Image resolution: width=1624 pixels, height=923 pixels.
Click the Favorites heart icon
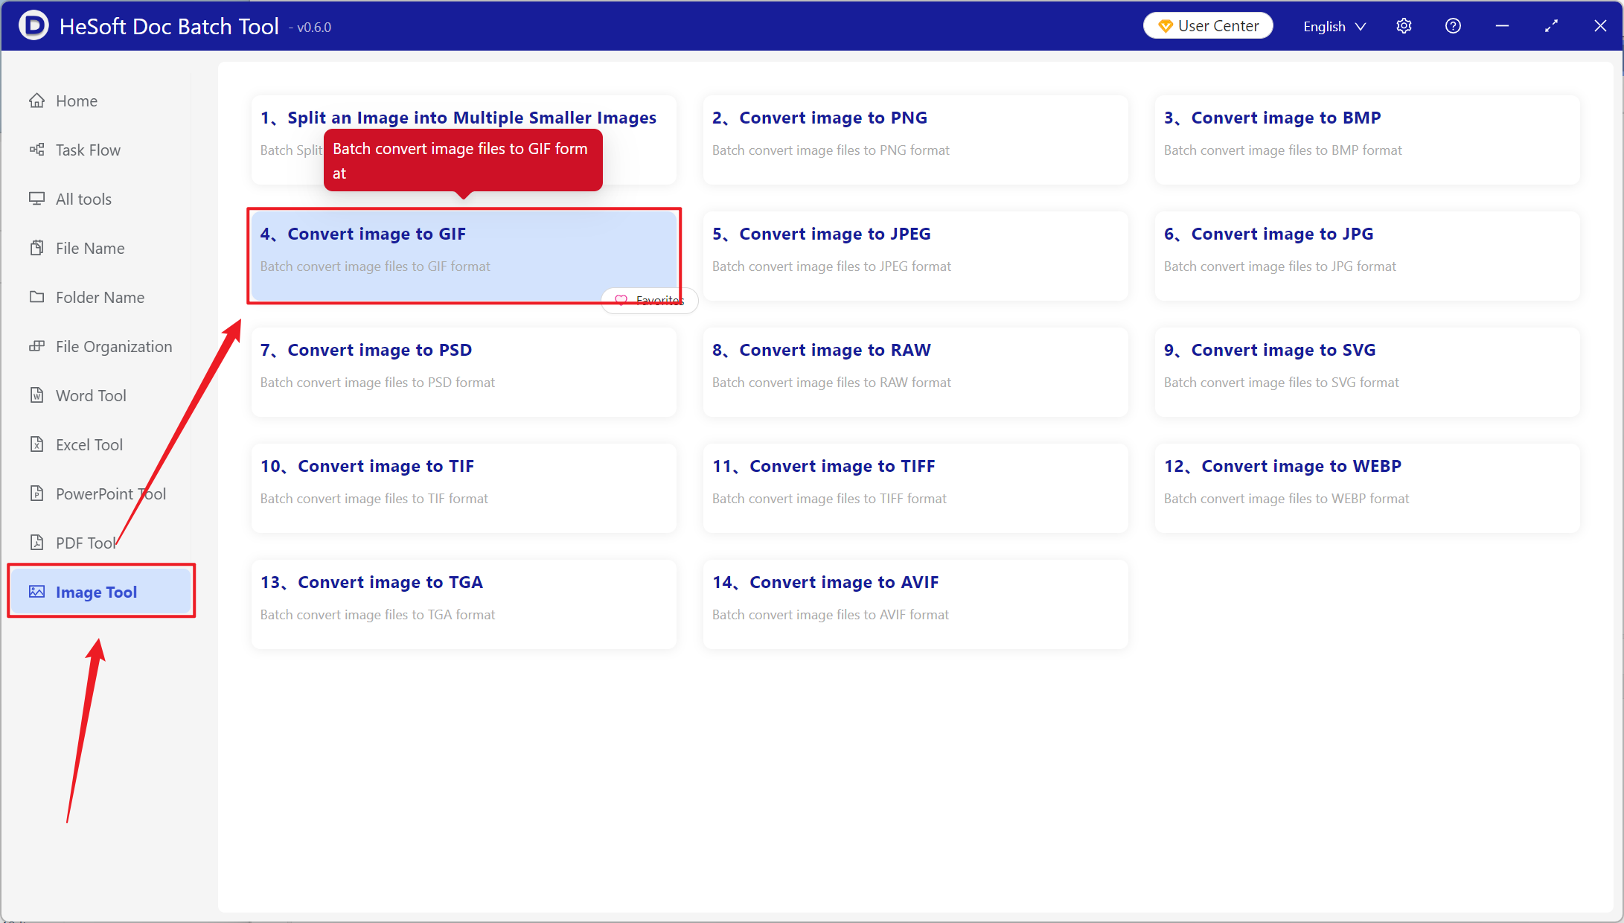(621, 300)
